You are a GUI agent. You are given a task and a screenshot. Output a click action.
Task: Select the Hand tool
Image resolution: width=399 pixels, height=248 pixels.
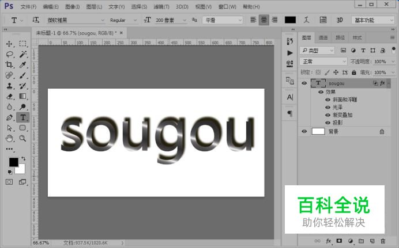pos(9,138)
